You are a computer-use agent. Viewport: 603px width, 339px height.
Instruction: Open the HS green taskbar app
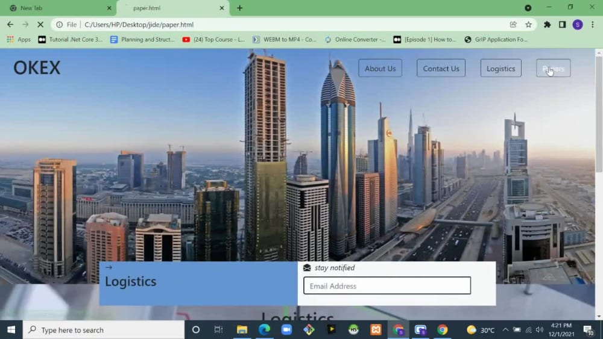point(353,330)
